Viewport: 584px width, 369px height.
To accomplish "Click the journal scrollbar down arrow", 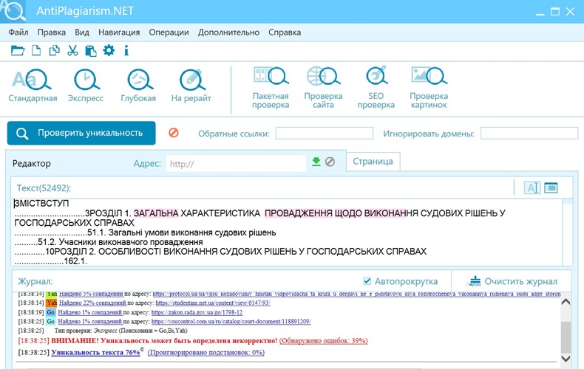I will (x=566, y=358).
